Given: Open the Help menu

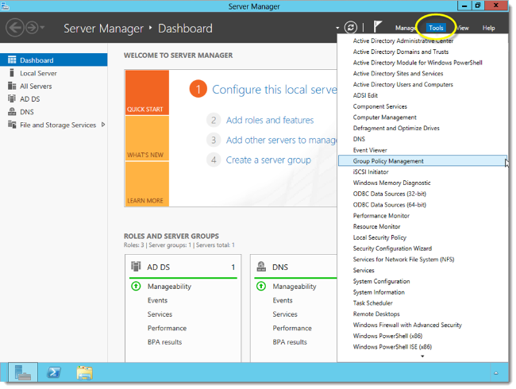Looking at the screenshot, I should coord(488,29).
